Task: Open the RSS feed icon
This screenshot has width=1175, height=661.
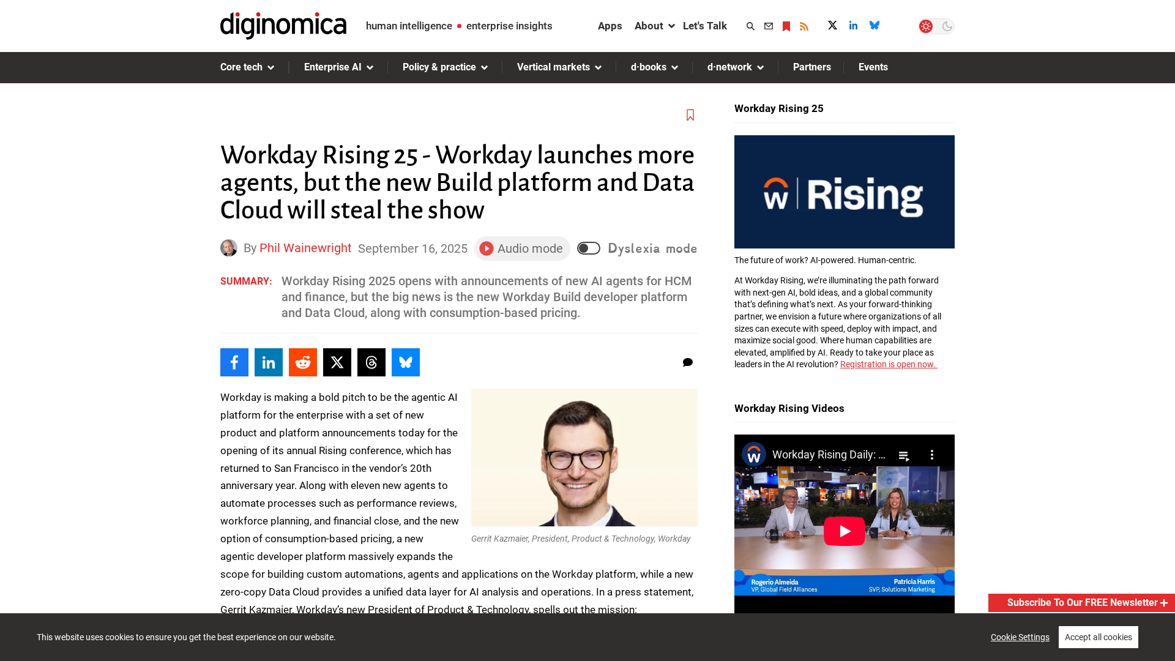Action: [804, 26]
